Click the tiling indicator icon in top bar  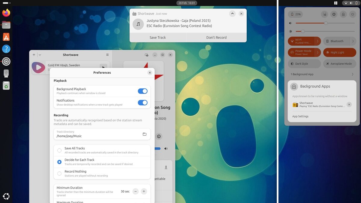pos(336,3)
